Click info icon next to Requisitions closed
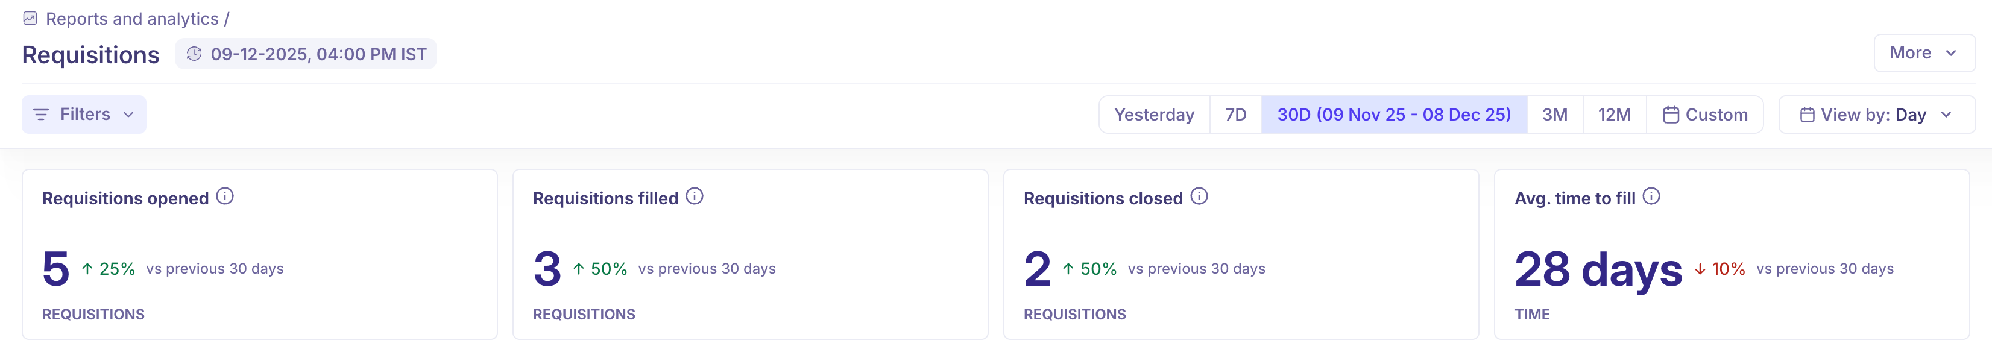The height and width of the screenshot is (352, 1992). 1199,196
